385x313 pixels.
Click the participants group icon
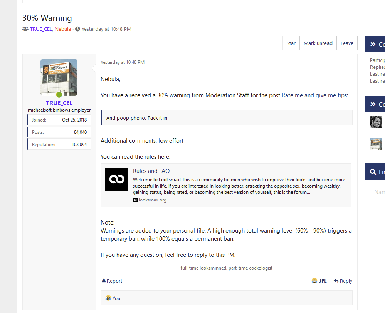point(25,29)
